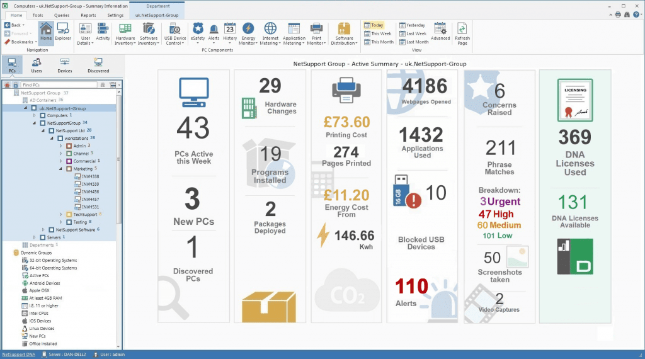Switch to the PCs panel

click(x=12, y=66)
